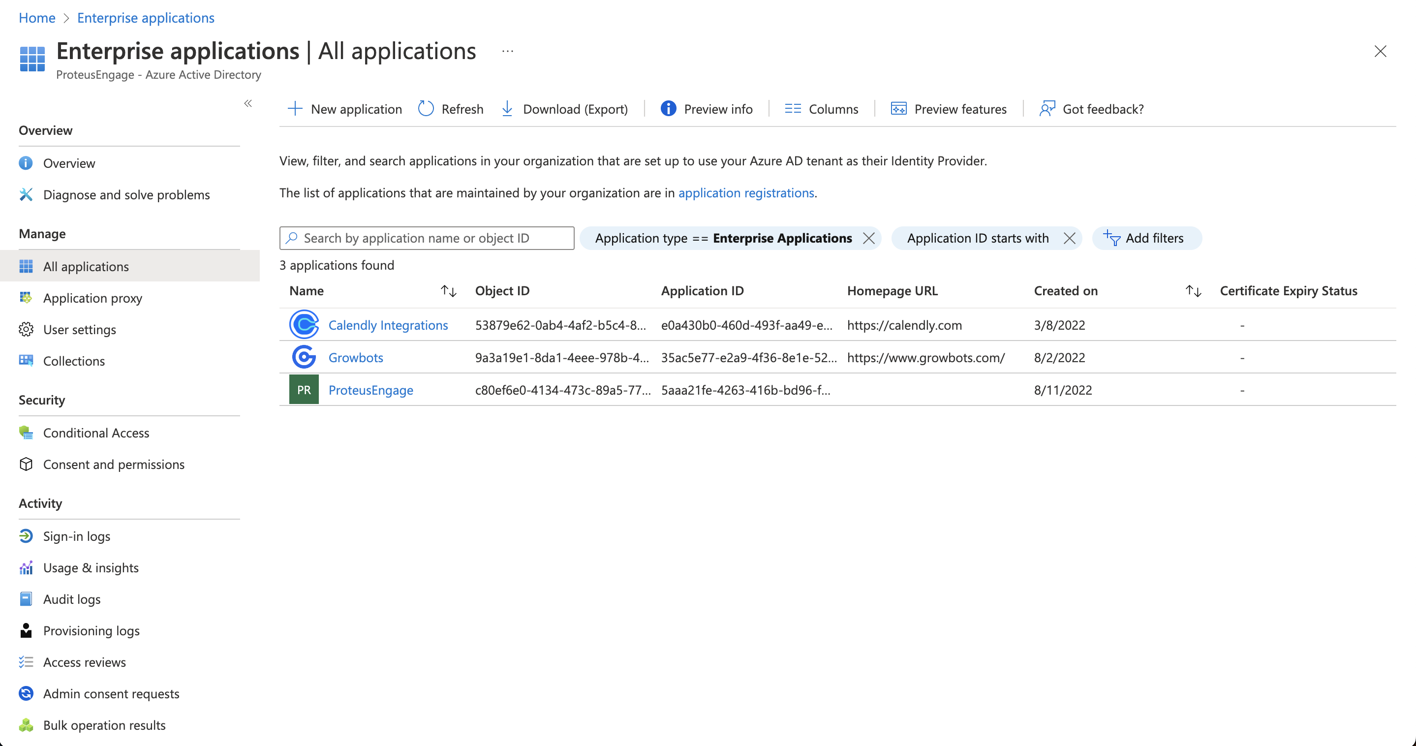
Task: Click the Refresh circular arrow icon
Action: [x=426, y=108]
